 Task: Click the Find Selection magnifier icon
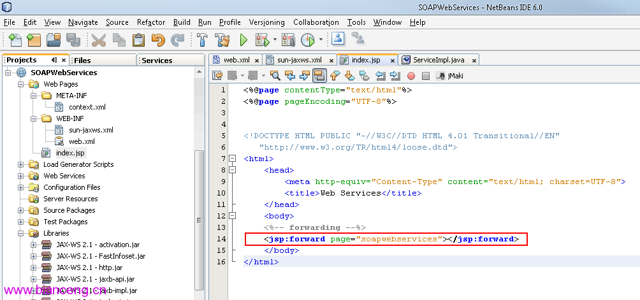(275, 75)
